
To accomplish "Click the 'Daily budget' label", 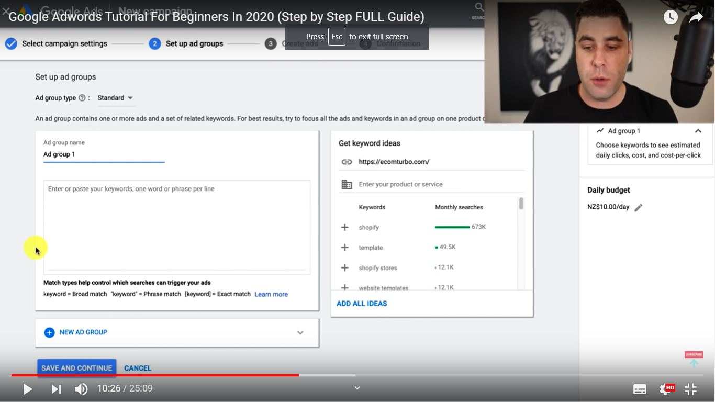I will 609,190.
